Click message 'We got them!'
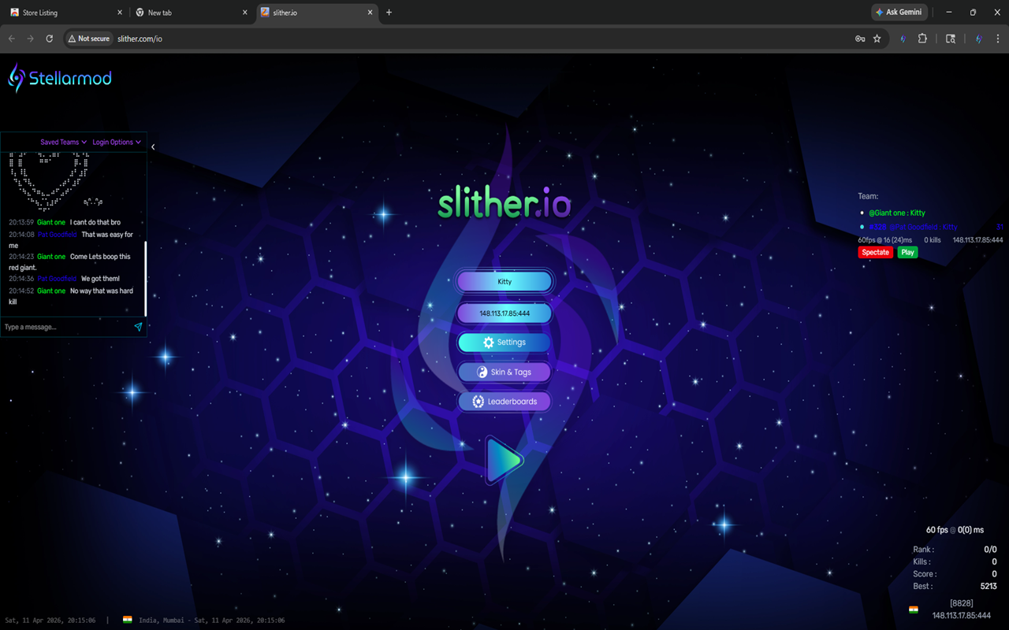 click(x=100, y=279)
